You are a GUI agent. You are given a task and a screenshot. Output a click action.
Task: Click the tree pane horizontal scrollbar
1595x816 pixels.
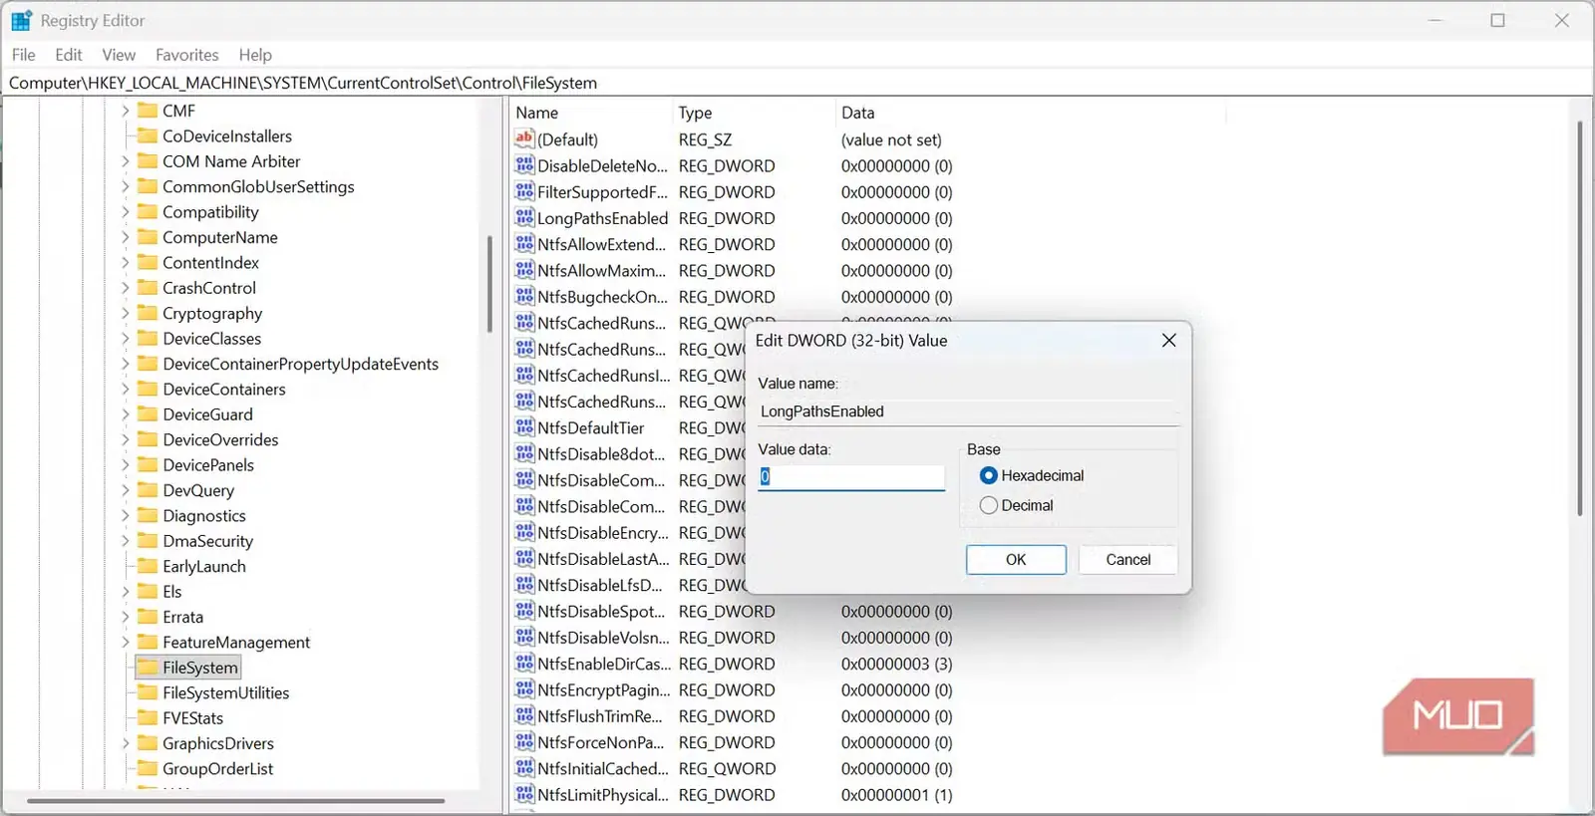(235, 800)
